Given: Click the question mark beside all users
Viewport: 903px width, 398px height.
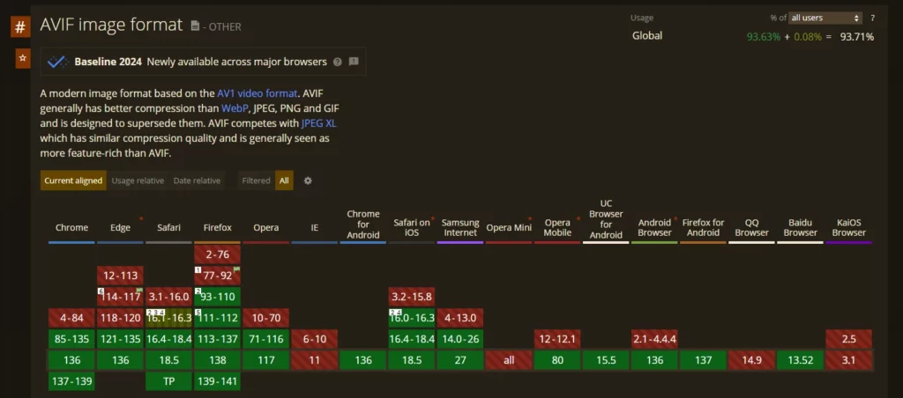Looking at the screenshot, I should point(873,18).
